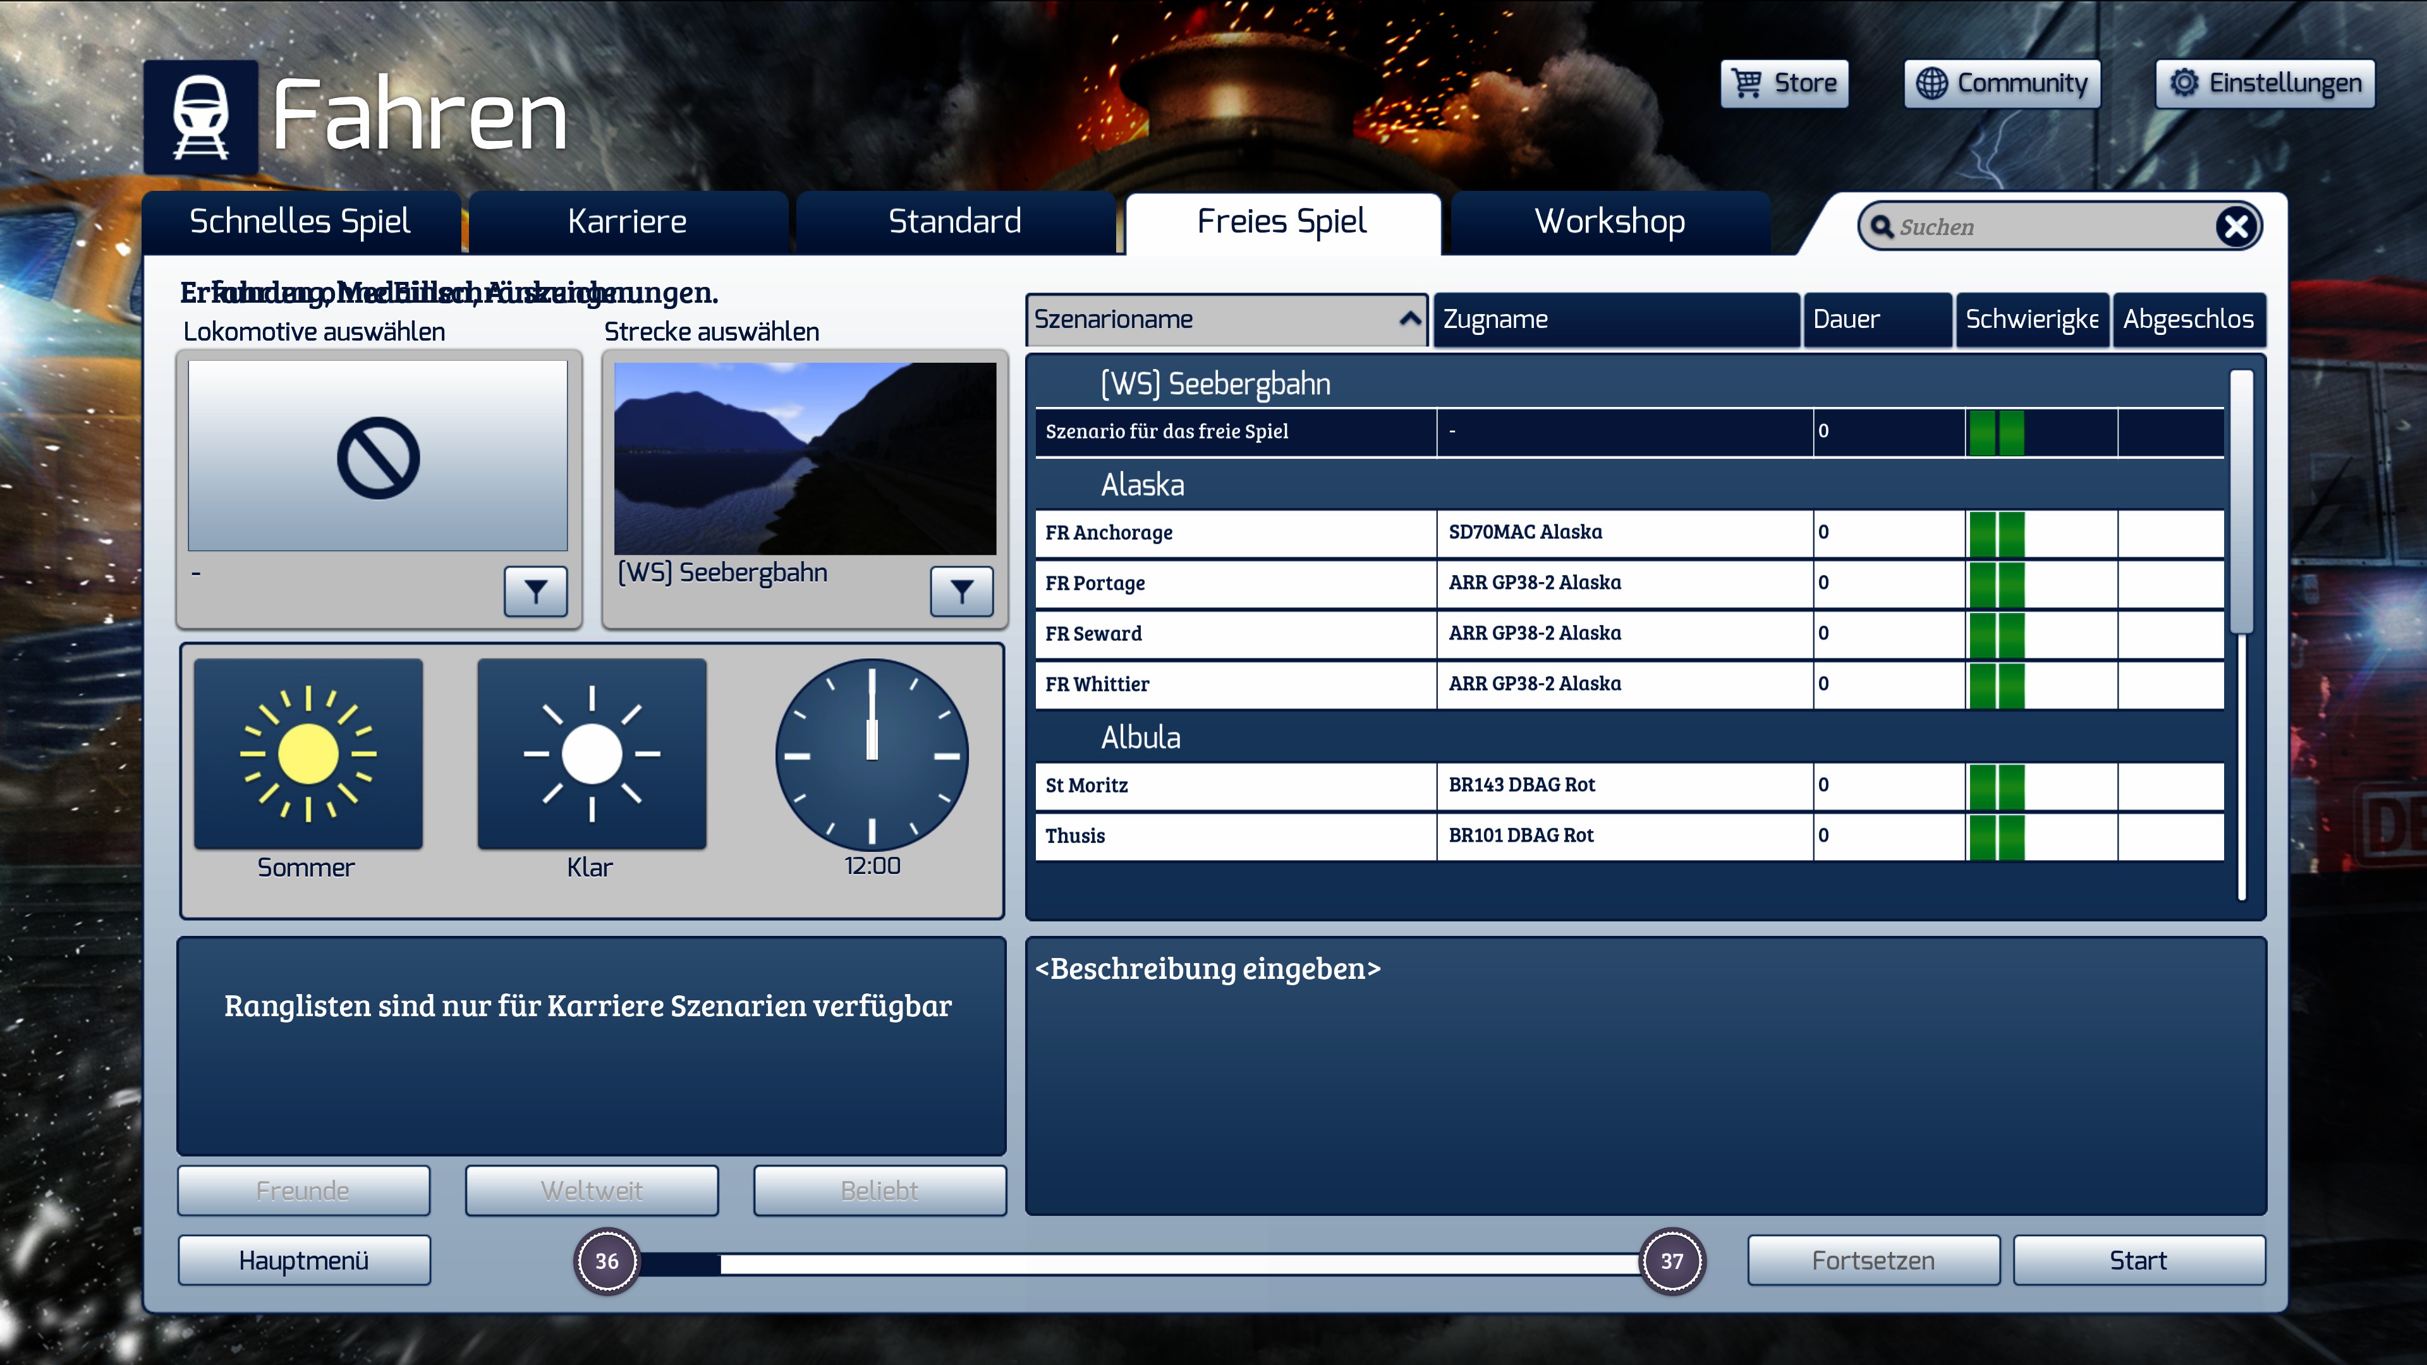Click the scenario list scrollbar
The image size is (2427, 1365).
point(2241,499)
